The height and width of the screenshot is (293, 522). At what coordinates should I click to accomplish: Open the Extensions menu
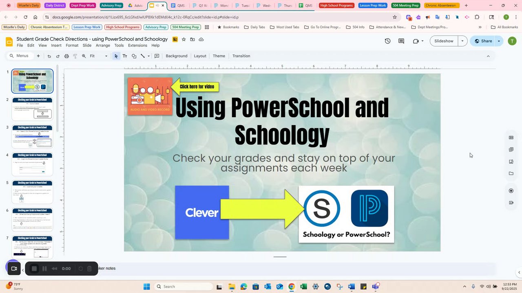point(137,46)
